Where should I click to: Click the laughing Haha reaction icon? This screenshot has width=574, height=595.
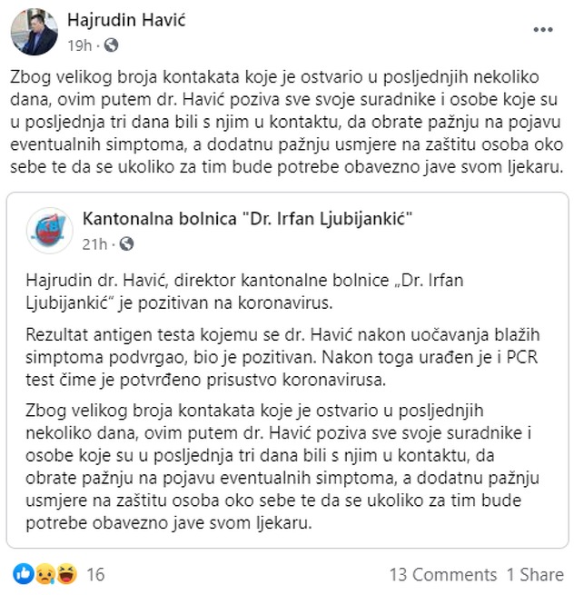click(67, 573)
